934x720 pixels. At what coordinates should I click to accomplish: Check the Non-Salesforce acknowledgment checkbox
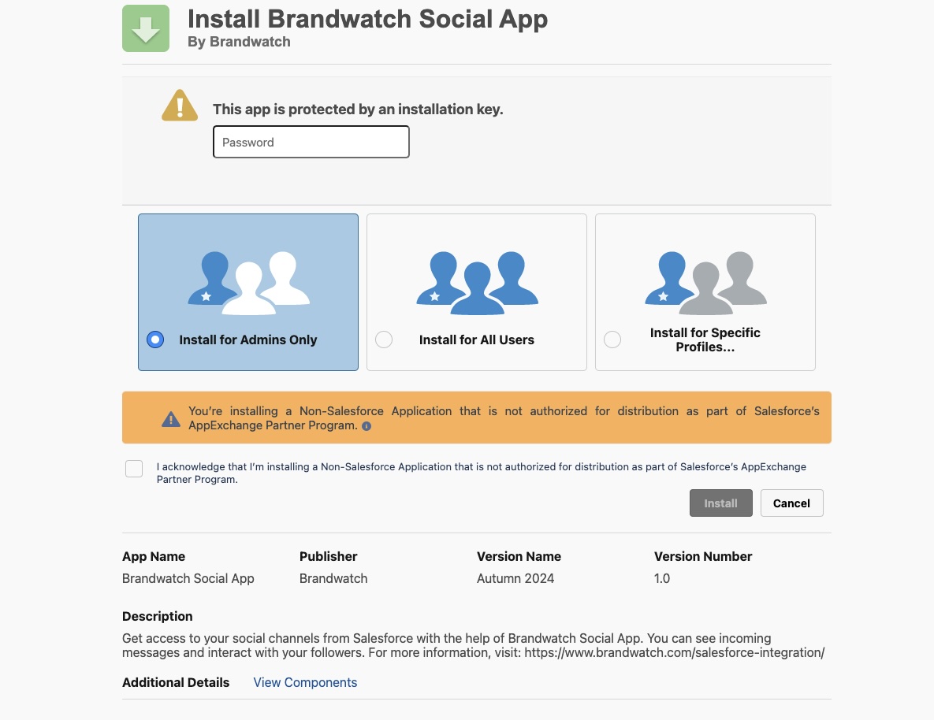click(x=134, y=469)
